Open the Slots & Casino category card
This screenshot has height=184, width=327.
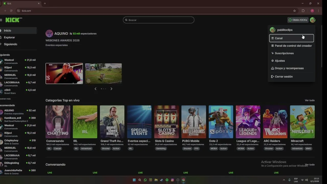point(167,122)
